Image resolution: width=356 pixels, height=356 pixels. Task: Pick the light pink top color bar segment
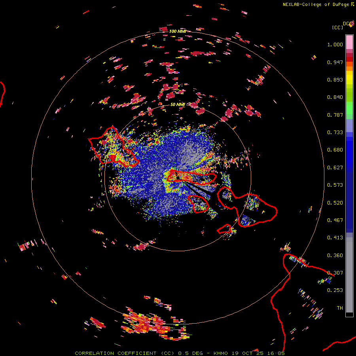[349, 42]
